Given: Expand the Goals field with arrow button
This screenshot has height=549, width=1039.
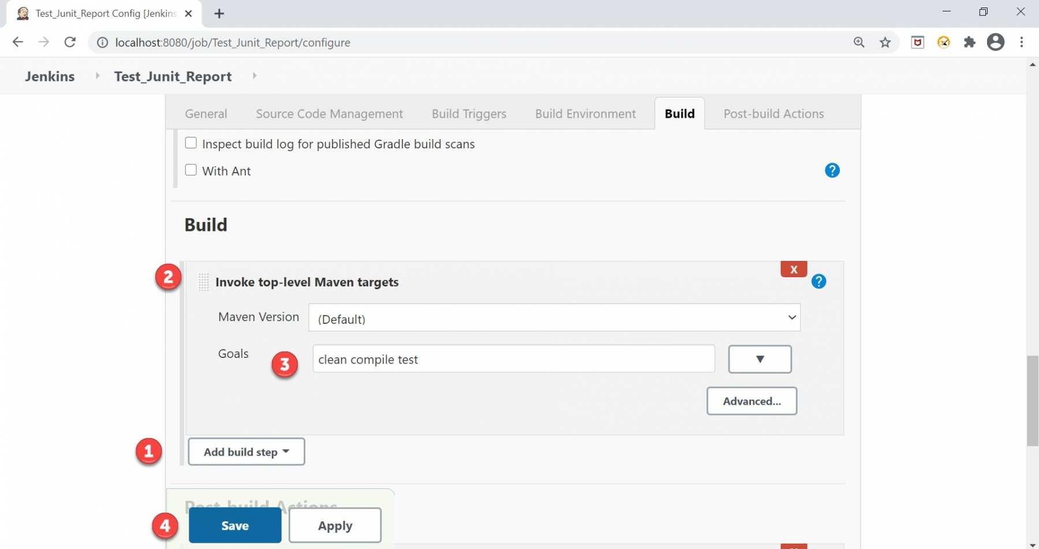Looking at the screenshot, I should [x=760, y=359].
